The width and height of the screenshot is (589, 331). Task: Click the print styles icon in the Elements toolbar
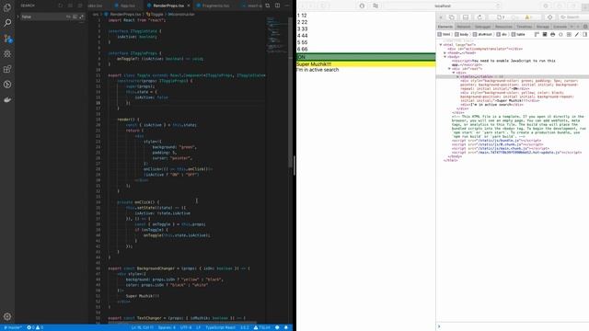click(x=552, y=35)
